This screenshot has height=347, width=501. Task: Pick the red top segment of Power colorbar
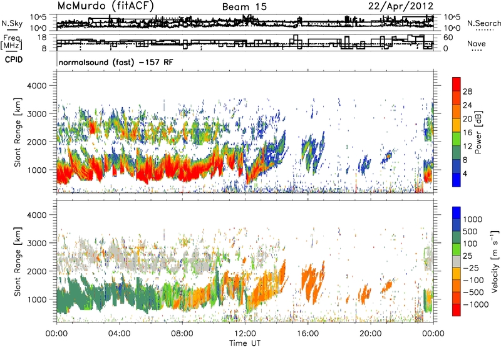[457, 85]
